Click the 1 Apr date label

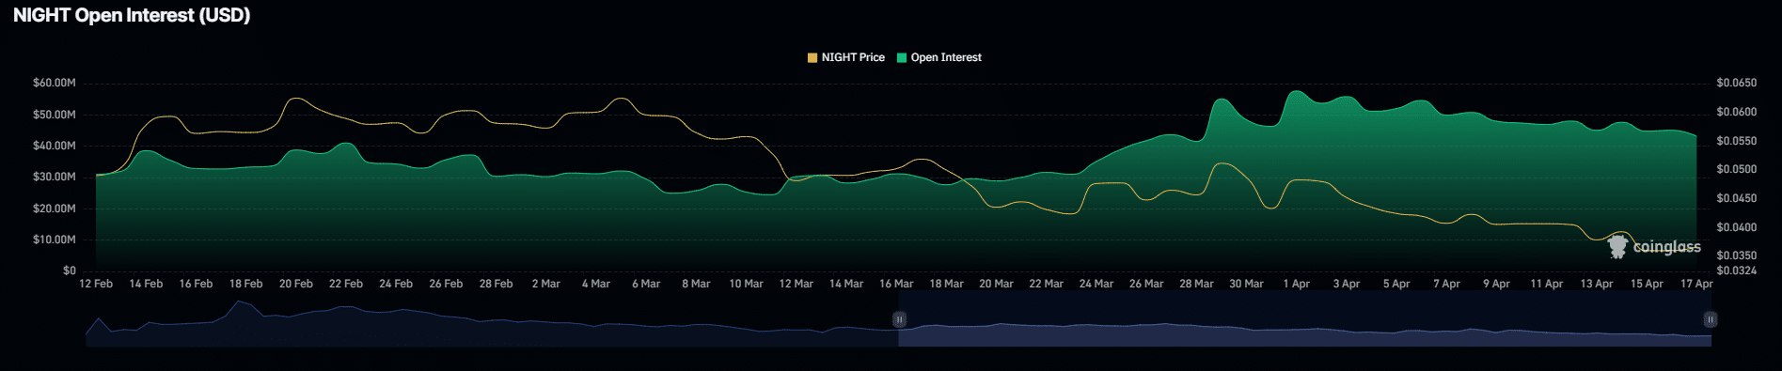1297,284
